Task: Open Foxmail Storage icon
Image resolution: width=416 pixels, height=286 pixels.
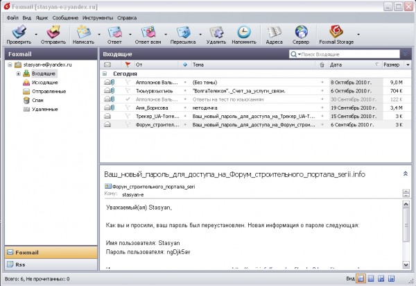Action: [x=336, y=32]
